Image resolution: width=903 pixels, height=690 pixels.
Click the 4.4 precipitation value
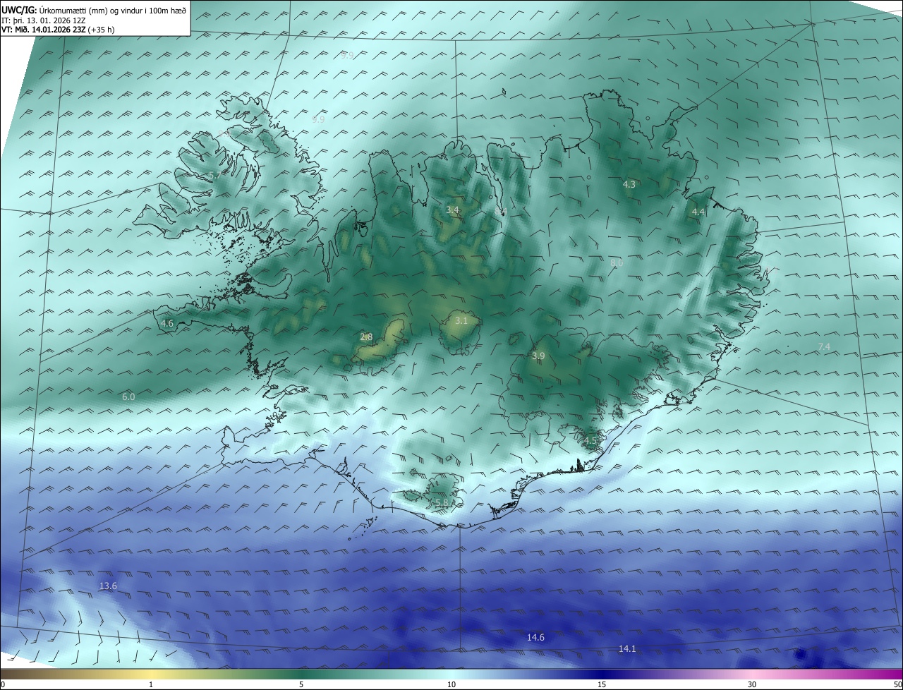pos(698,212)
